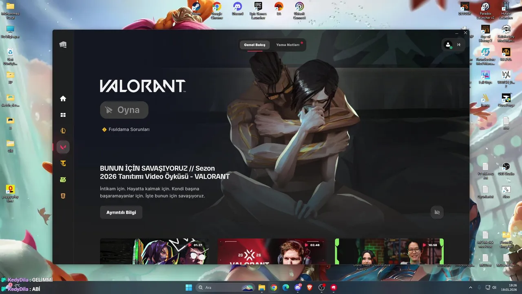Go to the Home icon in the sidebar
This screenshot has height=294, width=522.
coord(63,98)
